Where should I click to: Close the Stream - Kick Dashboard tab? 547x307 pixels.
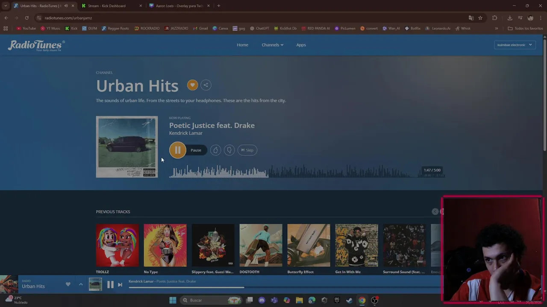point(141,6)
